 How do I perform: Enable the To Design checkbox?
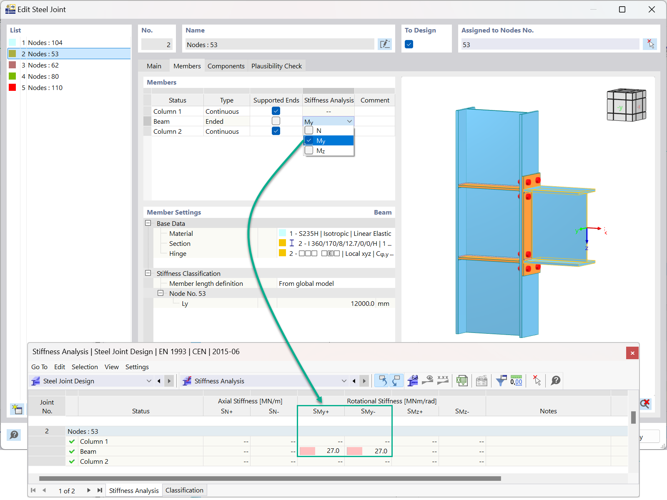pyautogui.click(x=409, y=44)
